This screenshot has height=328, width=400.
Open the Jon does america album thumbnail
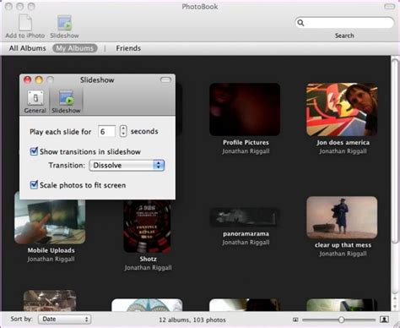pyautogui.click(x=342, y=109)
